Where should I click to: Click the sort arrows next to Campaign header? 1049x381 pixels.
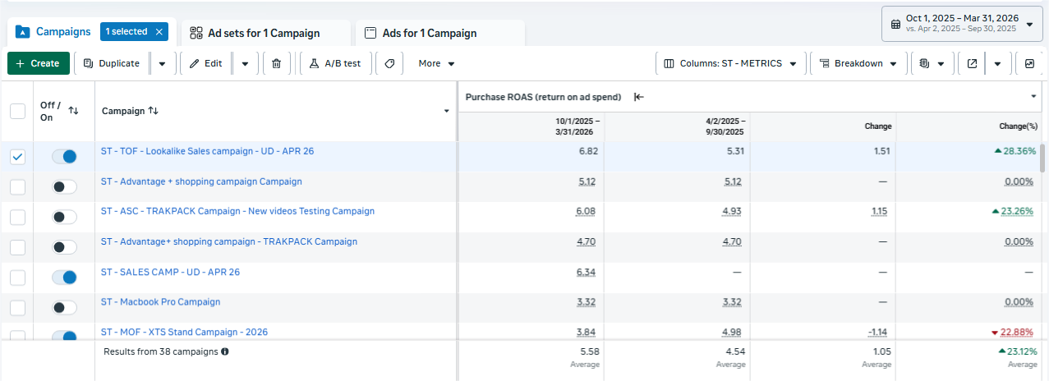point(153,111)
